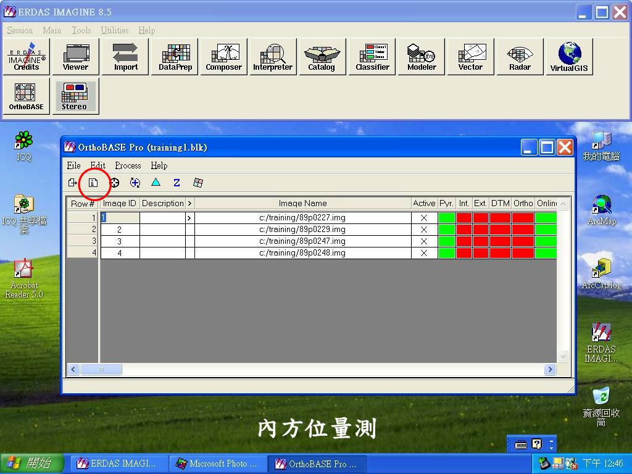Click the blue Z DTM extraction icon
Image resolution: width=632 pixels, height=474 pixels.
(177, 183)
